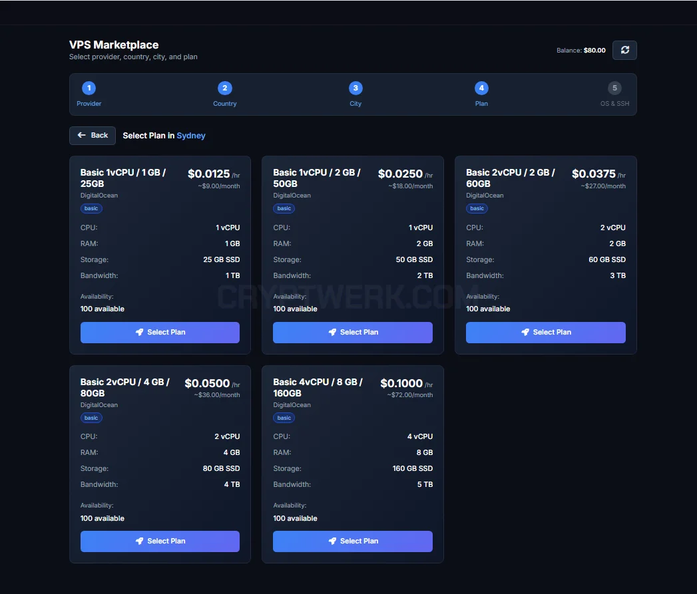The image size is (697, 594).
Task: Click the refresh balance icon
Action: 624,50
